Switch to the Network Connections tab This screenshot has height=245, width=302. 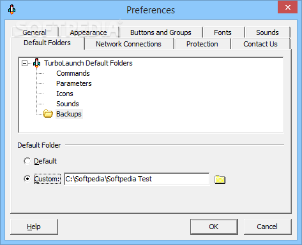tap(128, 44)
